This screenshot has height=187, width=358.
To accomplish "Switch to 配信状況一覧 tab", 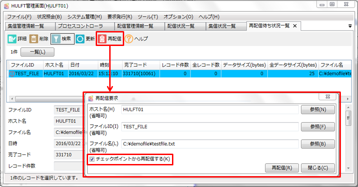I will [185, 26].
